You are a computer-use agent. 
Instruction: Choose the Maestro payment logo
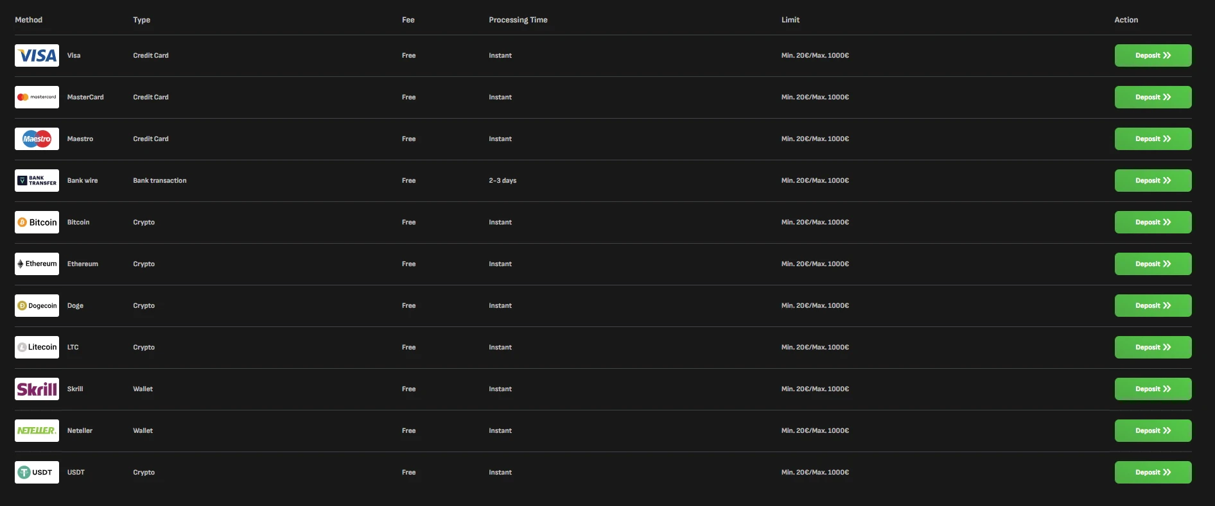click(37, 139)
